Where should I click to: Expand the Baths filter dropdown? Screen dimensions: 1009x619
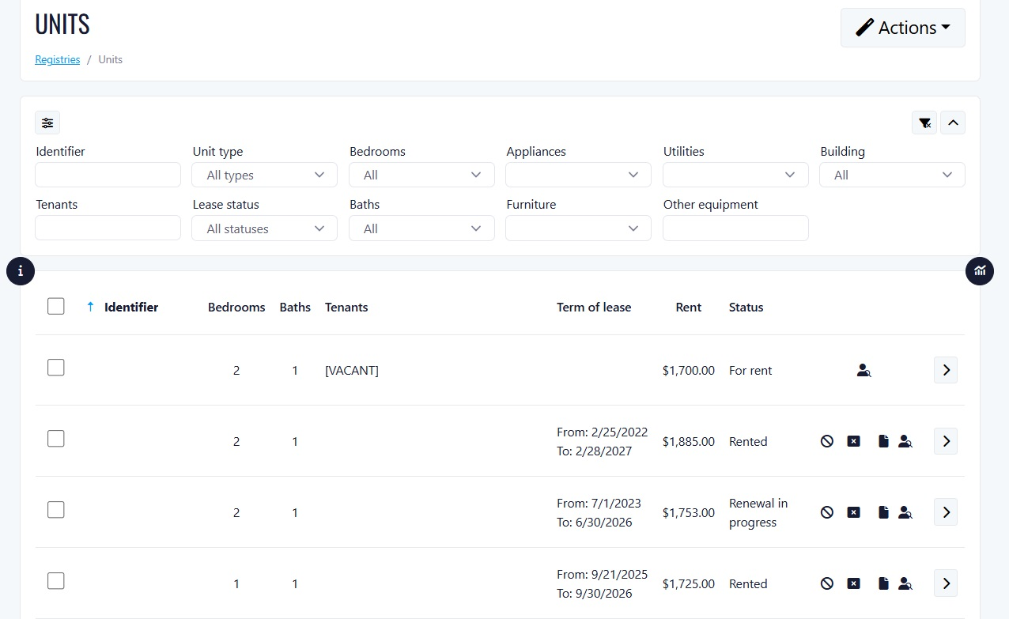pyautogui.click(x=421, y=228)
